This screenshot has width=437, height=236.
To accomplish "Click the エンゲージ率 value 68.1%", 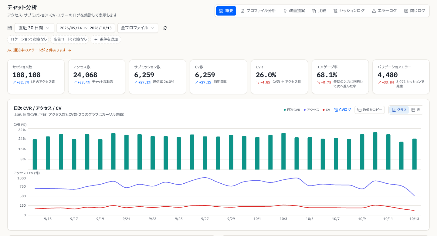I will (x=327, y=75).
